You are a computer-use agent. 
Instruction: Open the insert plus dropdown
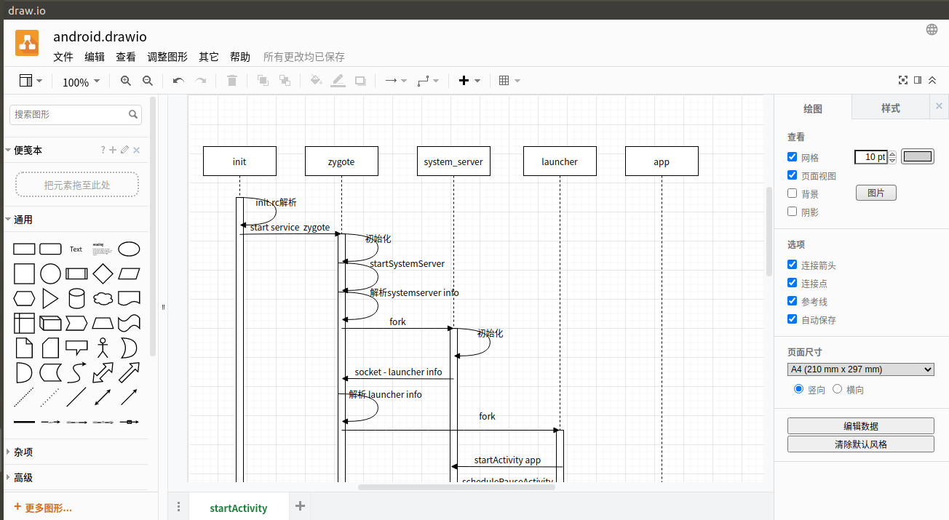click(469, 81)
